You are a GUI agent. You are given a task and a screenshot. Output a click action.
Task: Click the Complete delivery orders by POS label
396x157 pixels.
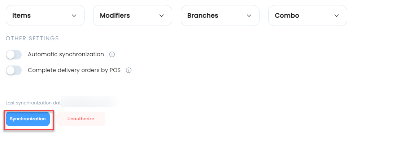(x=74, y=70)
